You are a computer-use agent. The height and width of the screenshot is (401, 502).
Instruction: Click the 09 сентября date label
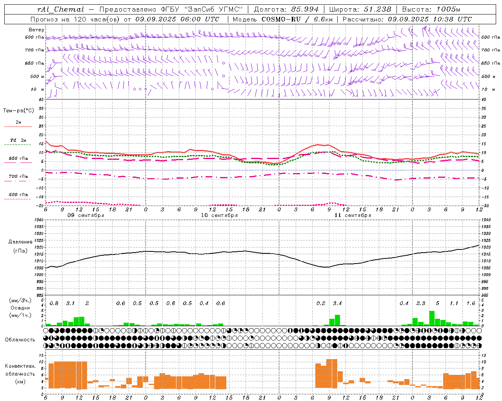86,215
